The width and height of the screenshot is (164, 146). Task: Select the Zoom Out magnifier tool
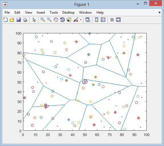(49, 20)
